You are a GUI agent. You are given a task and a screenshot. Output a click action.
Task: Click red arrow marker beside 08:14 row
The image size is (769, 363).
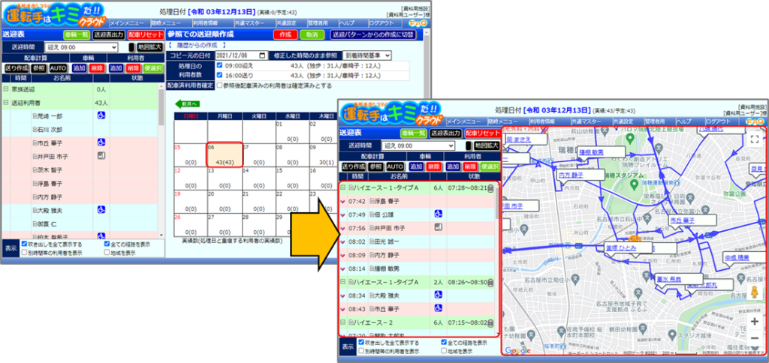tap(342, 269)
